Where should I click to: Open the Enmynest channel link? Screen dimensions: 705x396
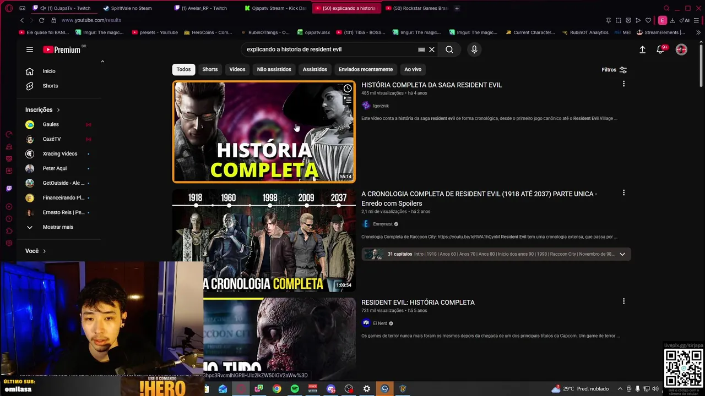pos(383,224)
